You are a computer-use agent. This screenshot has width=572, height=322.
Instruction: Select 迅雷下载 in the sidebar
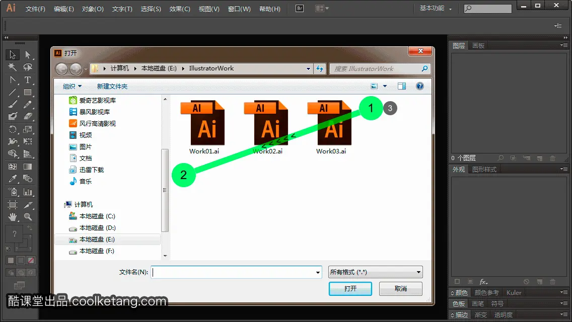click(91, 170)
